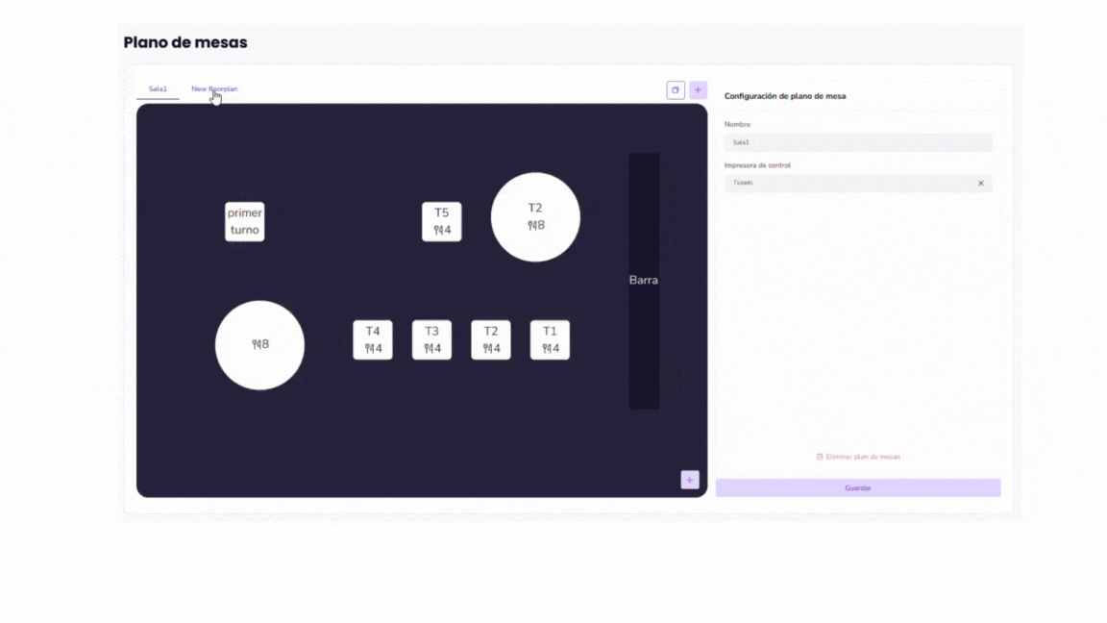This screenshot has width=1107, height=623.
Task: Add a new floor plan tab
Action: coord(698,90)
